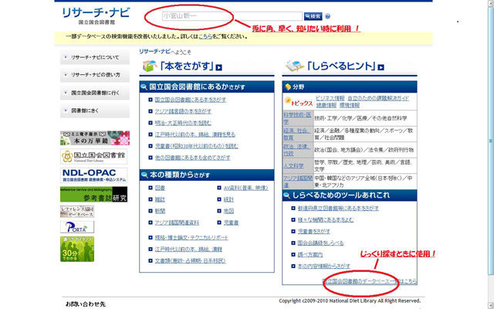Open 規格・博士論文・テクニカルリポート link
Image resolution: width=494 pixels, height=309 pixels.
(191, 238)
